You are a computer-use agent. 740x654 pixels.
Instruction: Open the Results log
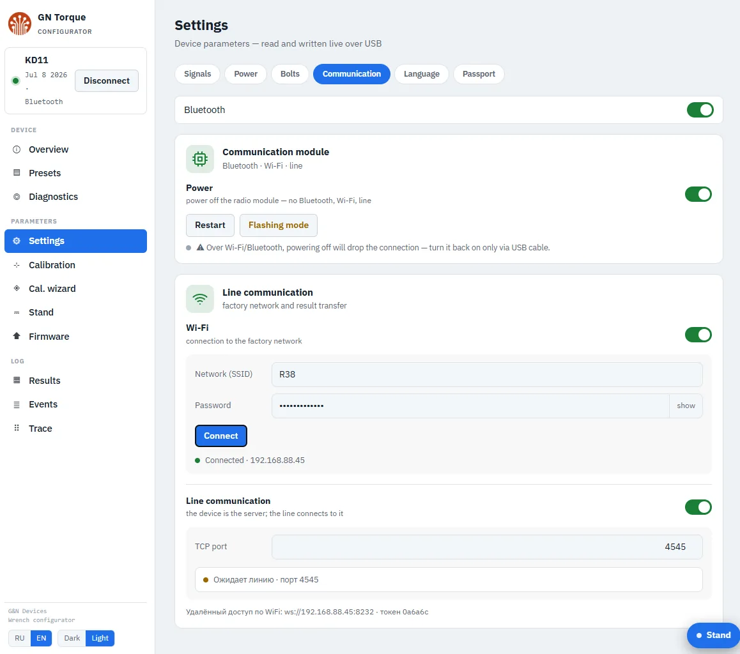pos(75,381)
